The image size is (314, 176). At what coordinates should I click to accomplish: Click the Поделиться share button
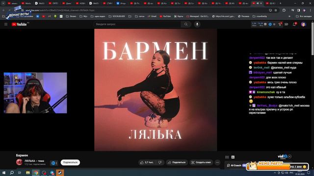pyautogui.click(x=177, y=162)
